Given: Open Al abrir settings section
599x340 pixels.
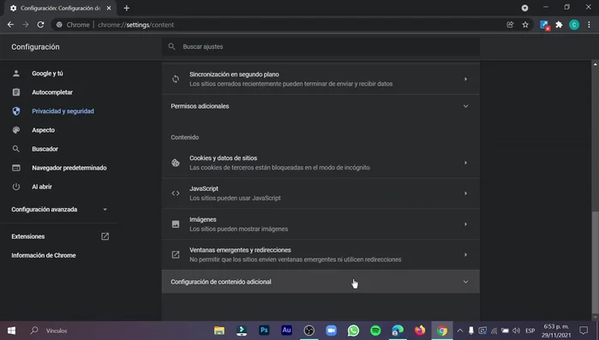Looking at the screenshot, I should (42, 187).
